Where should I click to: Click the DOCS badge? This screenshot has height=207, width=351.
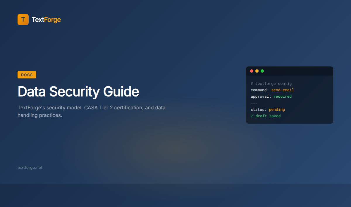[27, 75]
